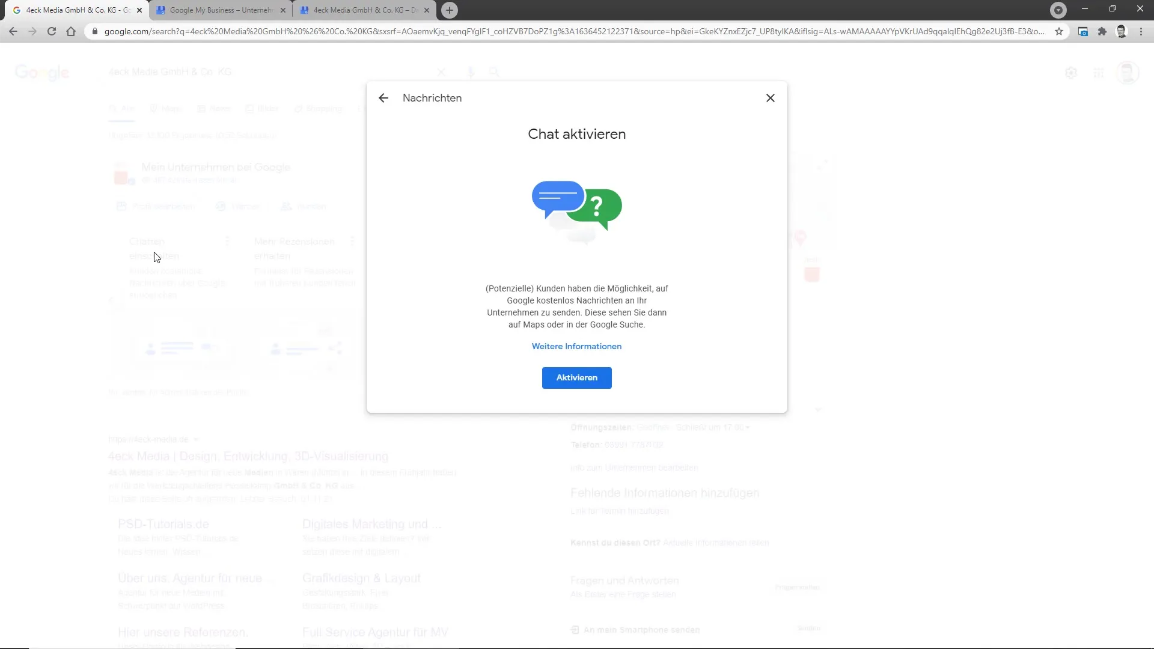Open the PSD-Tutorials.de sitelink

tap(163, 524)
